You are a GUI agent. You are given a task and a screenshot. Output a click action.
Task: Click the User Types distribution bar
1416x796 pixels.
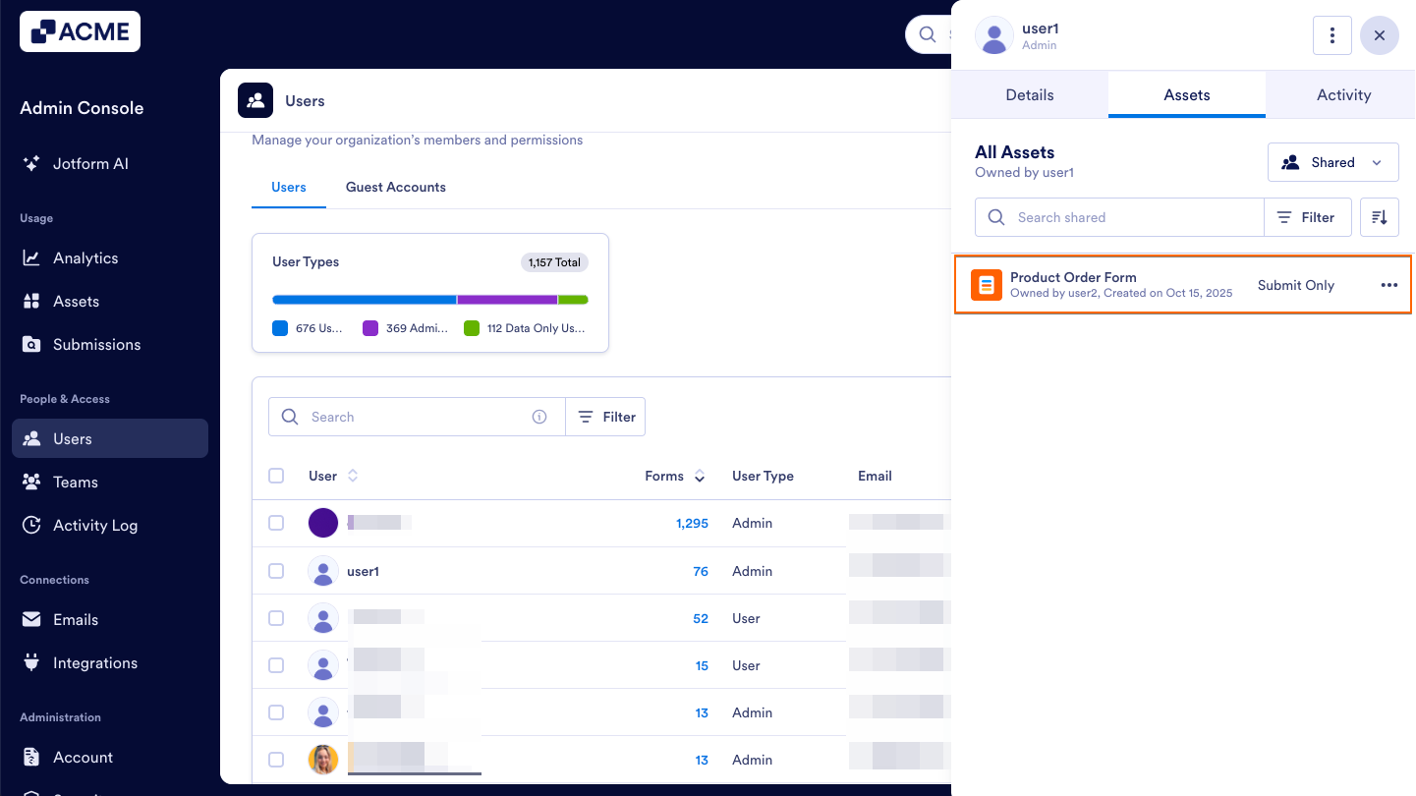pyautogui.click(x=429, y=299)
